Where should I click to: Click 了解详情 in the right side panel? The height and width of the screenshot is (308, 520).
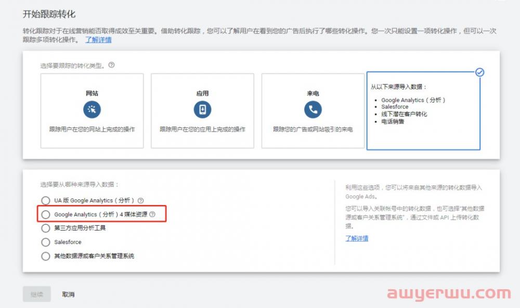coord(356,238)
